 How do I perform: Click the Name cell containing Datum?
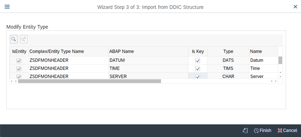263,60
